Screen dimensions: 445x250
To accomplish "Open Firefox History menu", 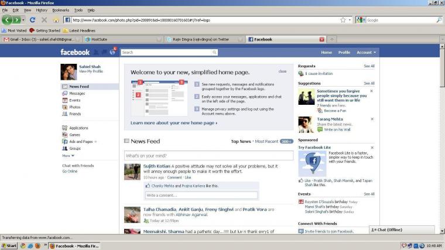I will [x=42, y=10].
